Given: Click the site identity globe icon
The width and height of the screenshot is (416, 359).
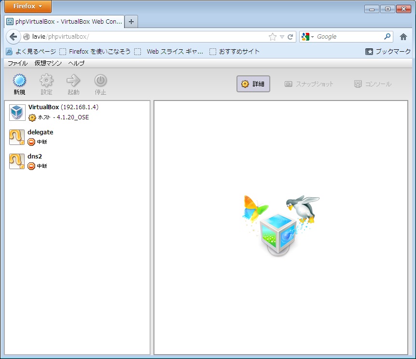Looking at the screenshot, I should tap(27, 37).
